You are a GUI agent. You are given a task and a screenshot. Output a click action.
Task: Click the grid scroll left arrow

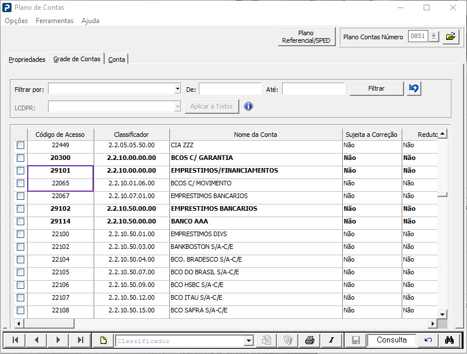point(18,323)
